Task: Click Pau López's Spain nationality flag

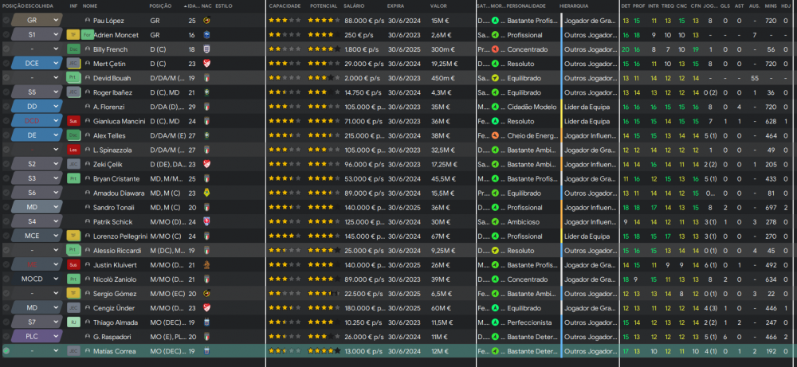Action: click(x=206, y=21)
